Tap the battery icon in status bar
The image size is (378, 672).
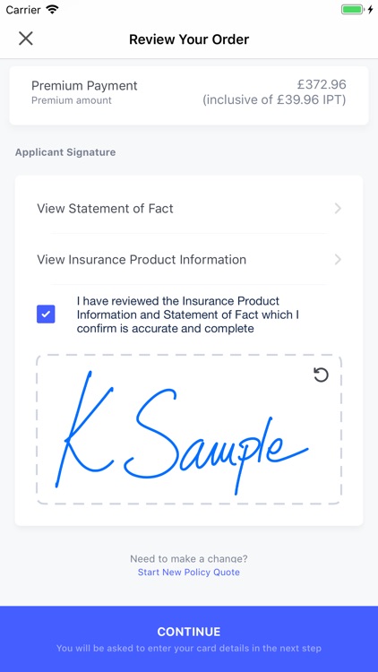352,10
